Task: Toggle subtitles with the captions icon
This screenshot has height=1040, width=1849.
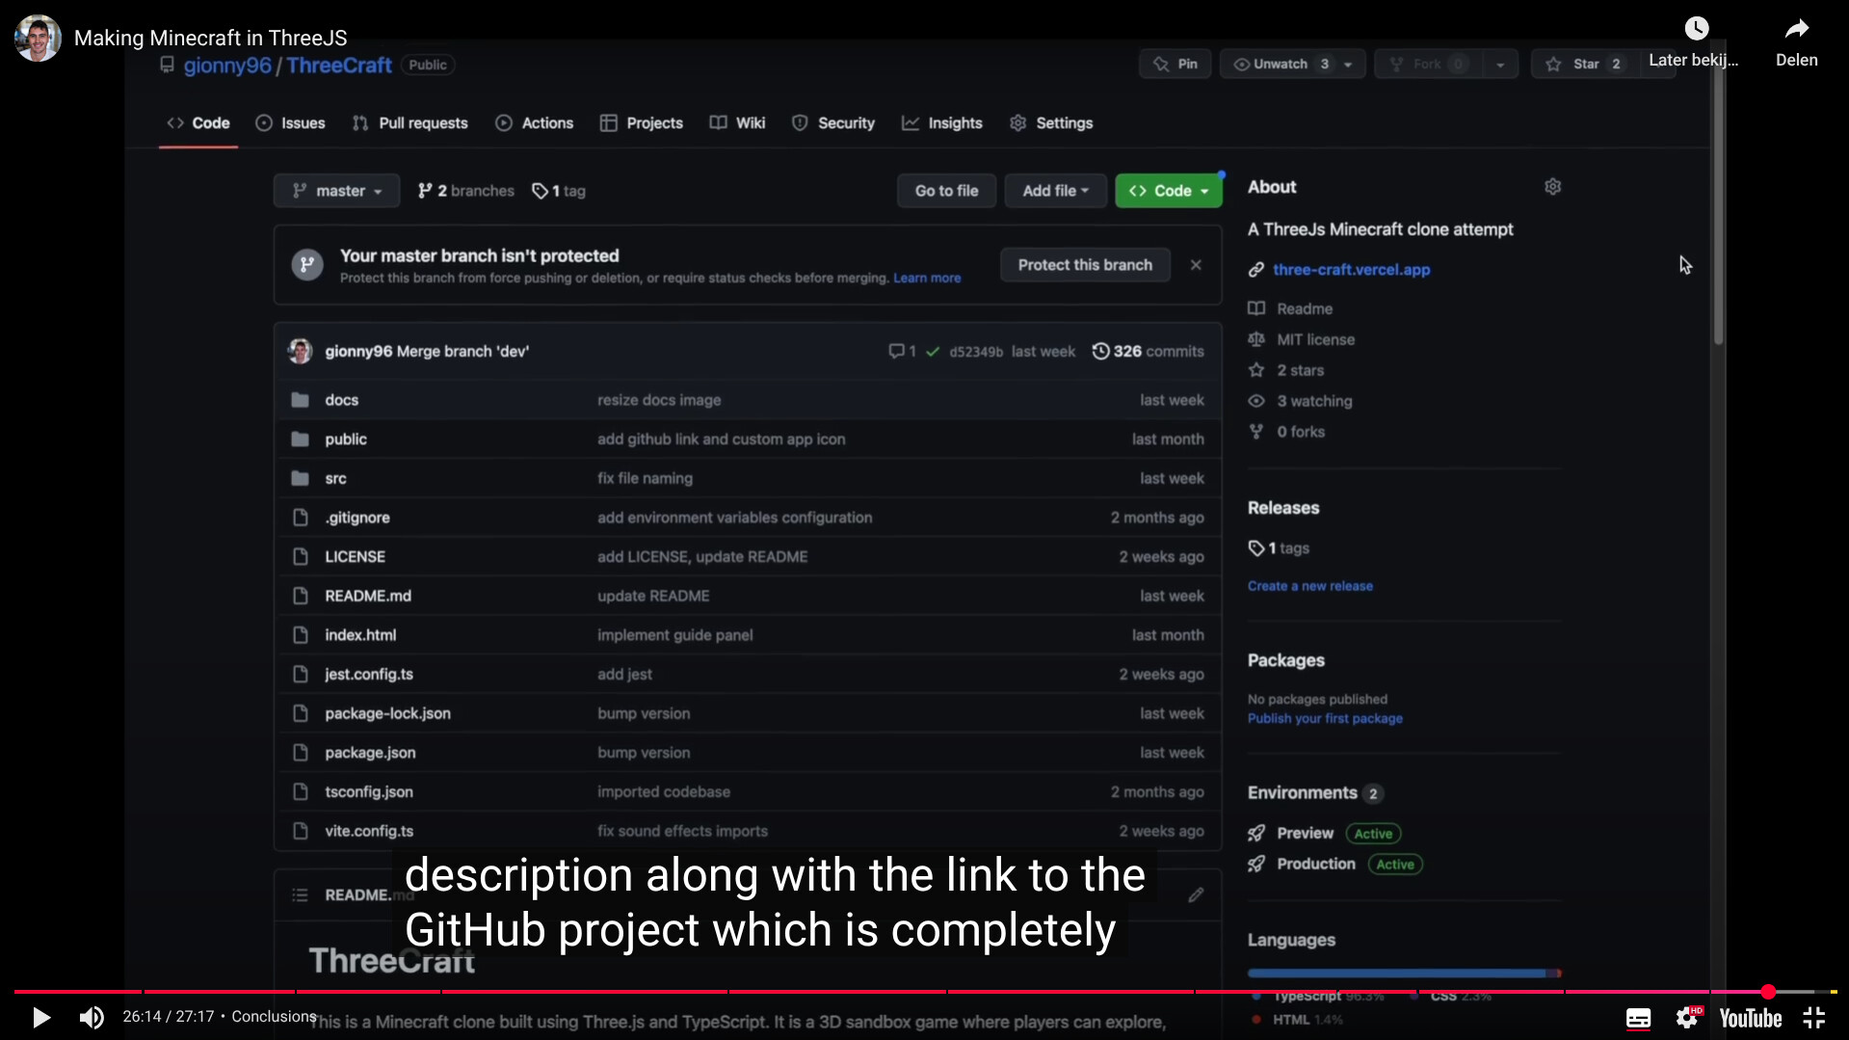Action: [x=1638, y=1018]
